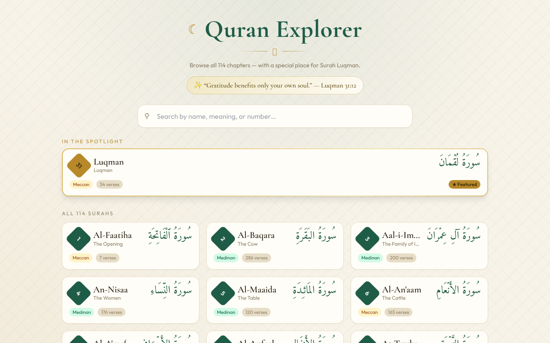Open the Al-An'aam surah title
The width and height of the screenshot is (550, 343).
(x=402, y=290)
